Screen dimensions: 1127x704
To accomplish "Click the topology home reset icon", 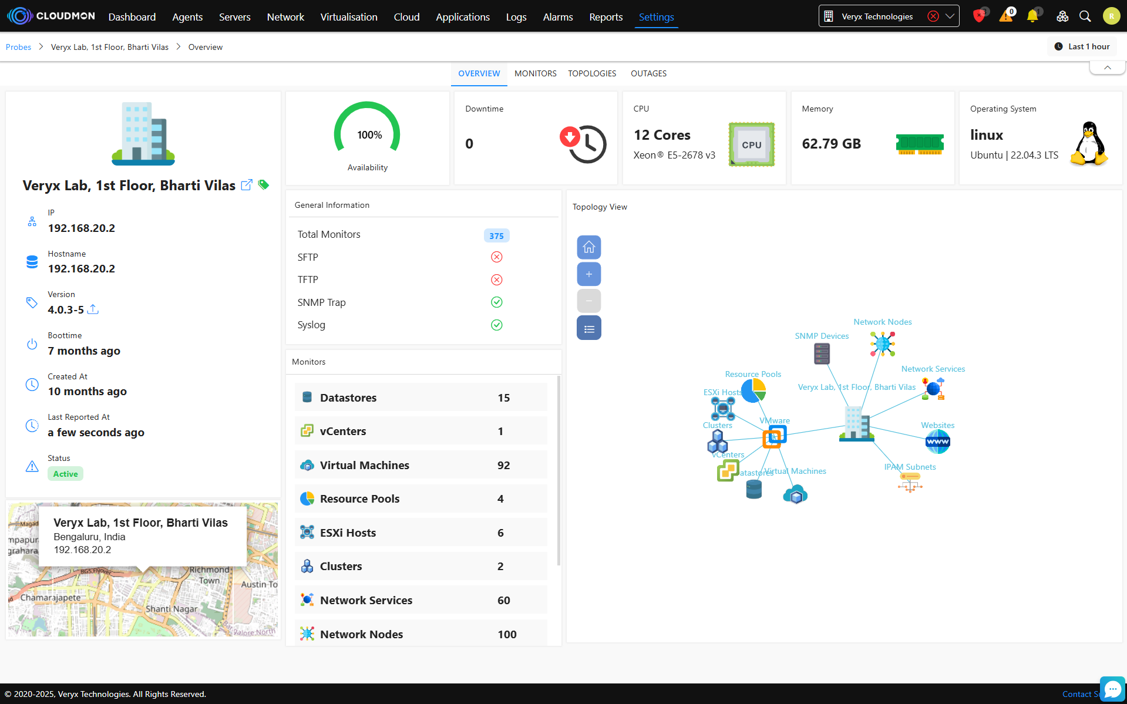I will tap(588, 247).
